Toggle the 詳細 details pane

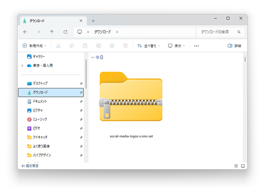point(234,46)
